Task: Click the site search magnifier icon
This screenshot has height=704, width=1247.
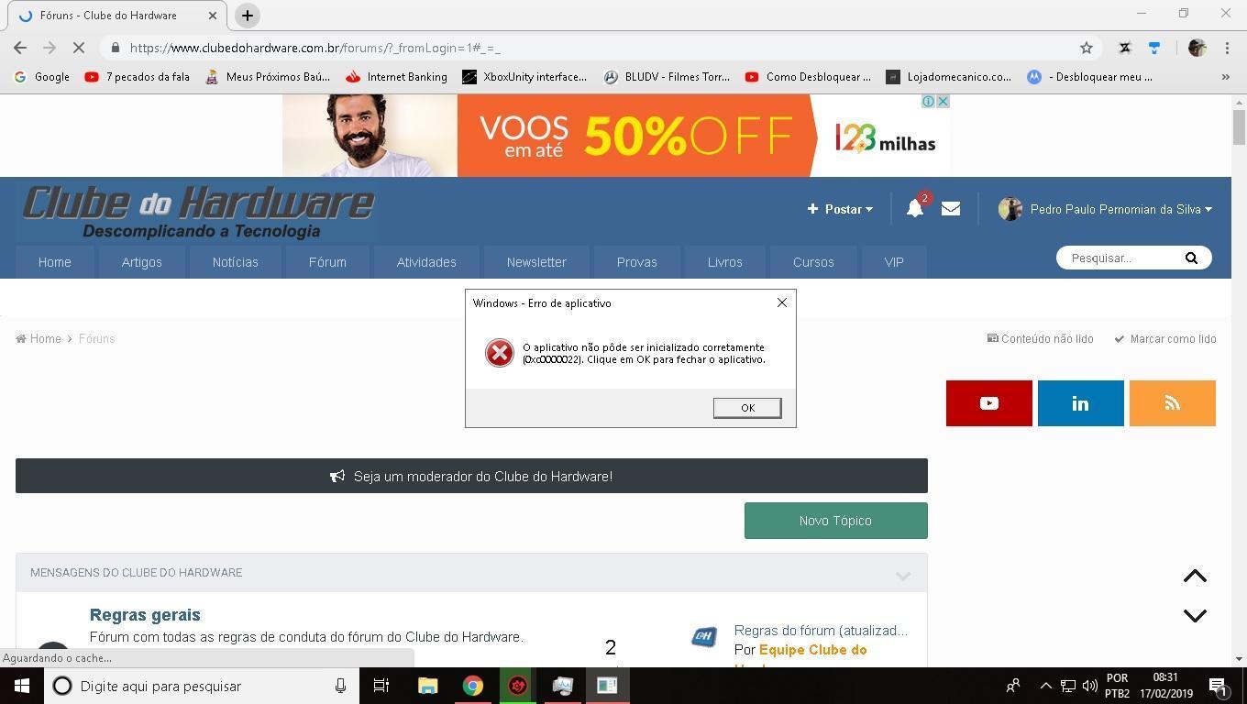Action: (x=1191, y=258)
